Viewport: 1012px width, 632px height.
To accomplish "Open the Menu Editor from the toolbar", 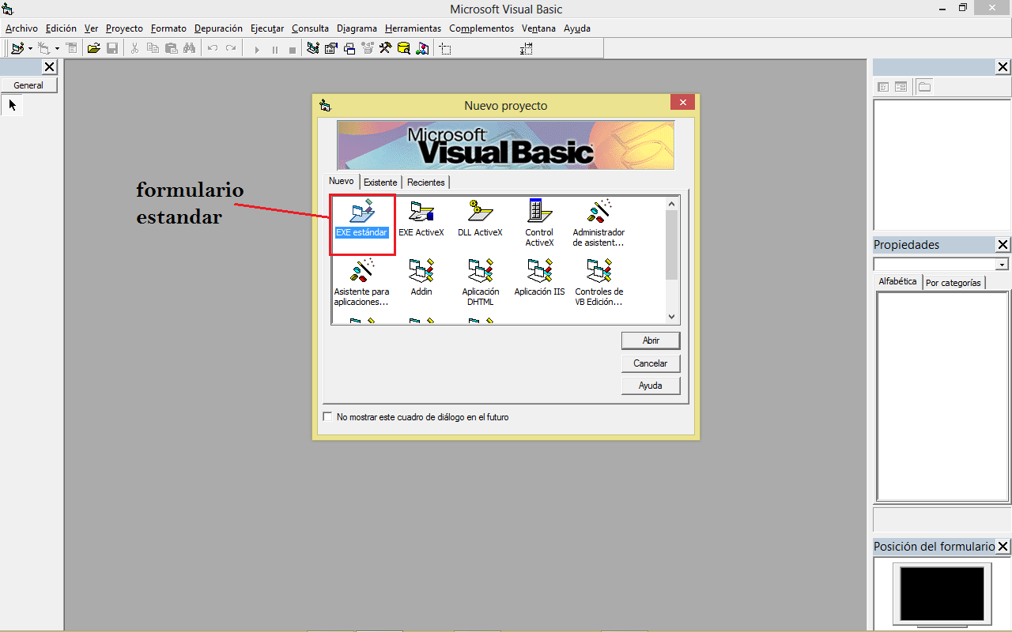I will pos(71,47).
